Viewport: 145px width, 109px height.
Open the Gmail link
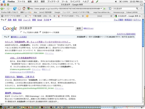(40, 20)
